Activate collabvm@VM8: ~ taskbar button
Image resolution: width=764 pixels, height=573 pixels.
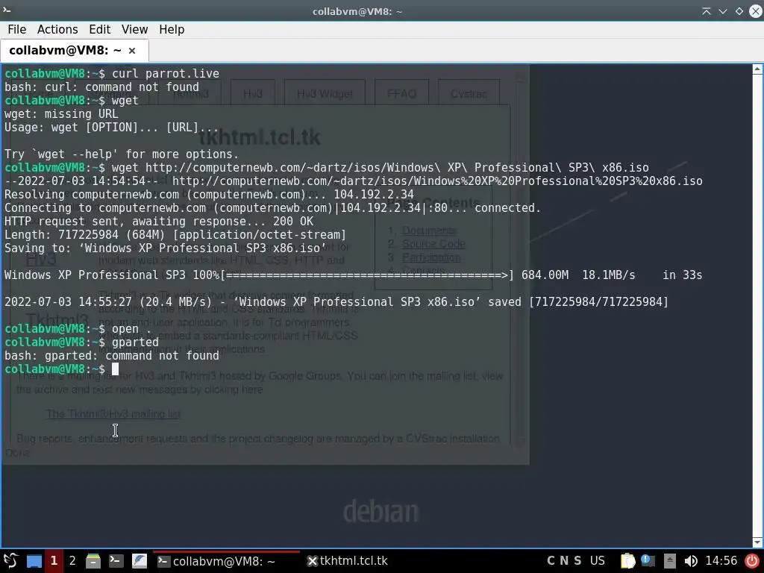(x=226, y=561)
